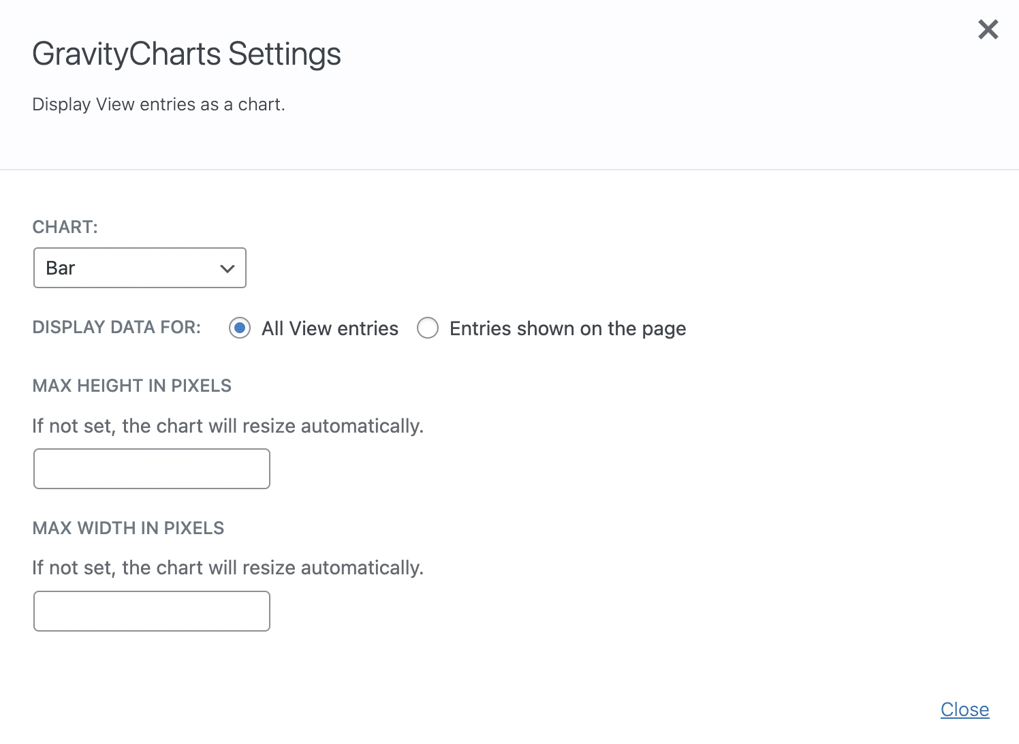Viewport: 1019px width, 744px height.
Task: Choose All View entries for display data
Action: coord(240,328)
